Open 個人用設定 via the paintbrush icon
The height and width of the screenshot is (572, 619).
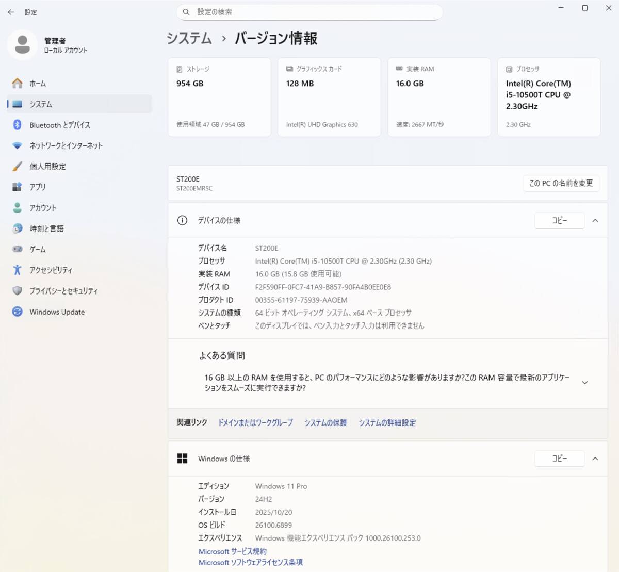click(18, 166)
